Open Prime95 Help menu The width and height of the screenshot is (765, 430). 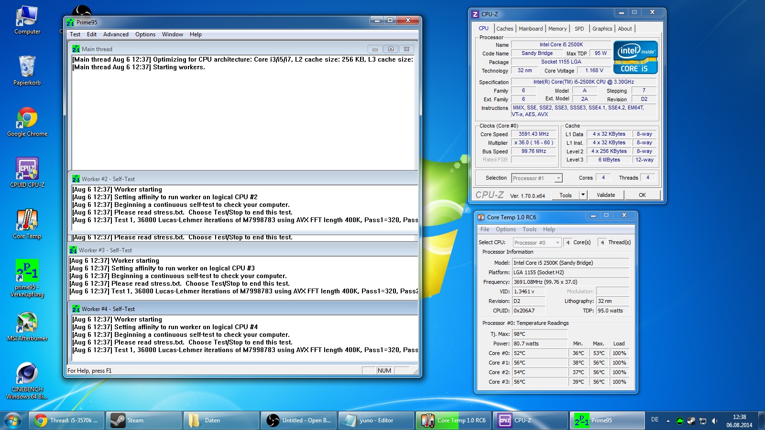click(x=196, y=34)
